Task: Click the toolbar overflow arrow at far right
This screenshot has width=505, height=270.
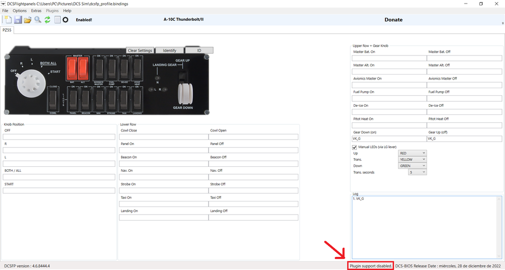Action: point(503,23)
